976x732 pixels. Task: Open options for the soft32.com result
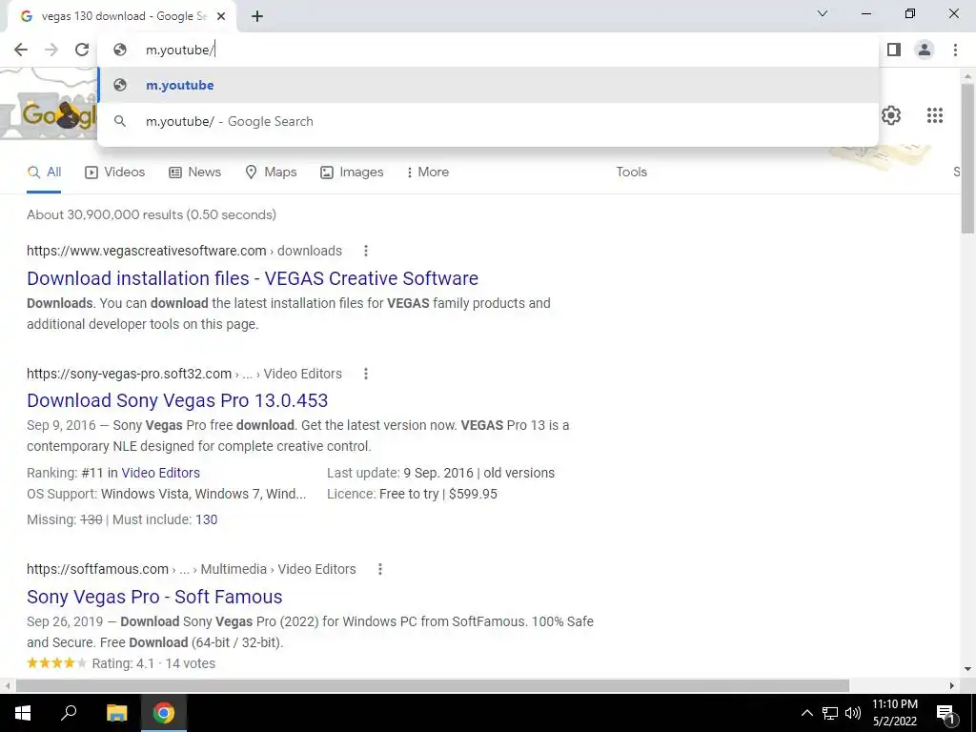[365, 374]
